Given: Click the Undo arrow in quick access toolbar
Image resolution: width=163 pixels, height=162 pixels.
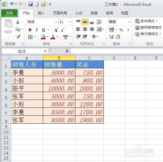Looking at the screenshot, I should click(x=12, y=4).
